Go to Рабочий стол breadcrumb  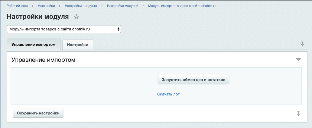pyautogui.click(x=18, y=6)
